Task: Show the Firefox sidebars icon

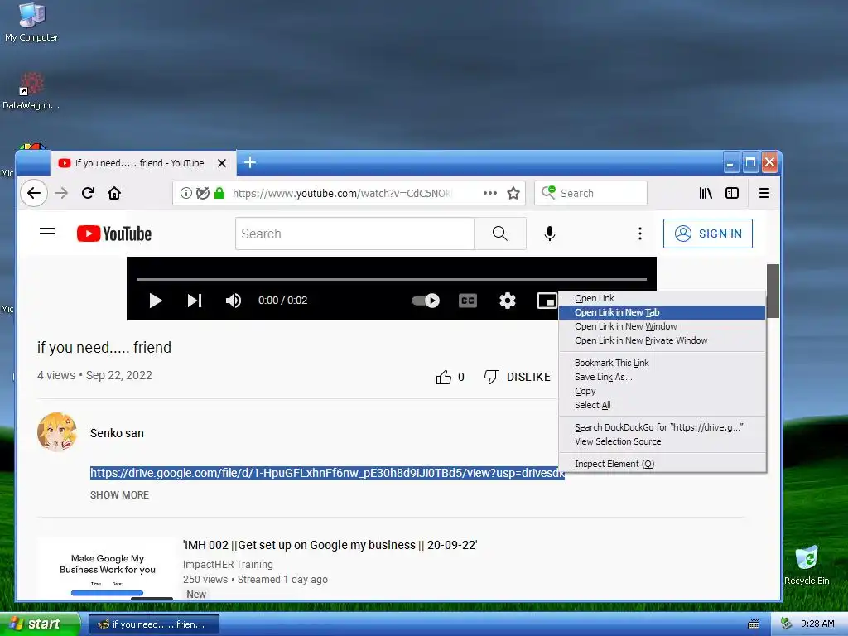Action: 732,193
